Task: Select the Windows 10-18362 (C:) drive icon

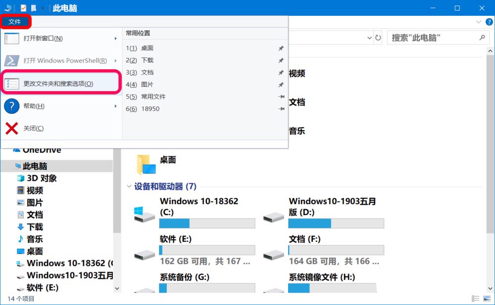Action: point(144,215)
